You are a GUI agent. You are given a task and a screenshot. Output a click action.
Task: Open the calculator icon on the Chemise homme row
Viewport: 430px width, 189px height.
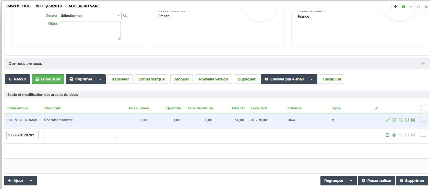[x=413, y=120]
